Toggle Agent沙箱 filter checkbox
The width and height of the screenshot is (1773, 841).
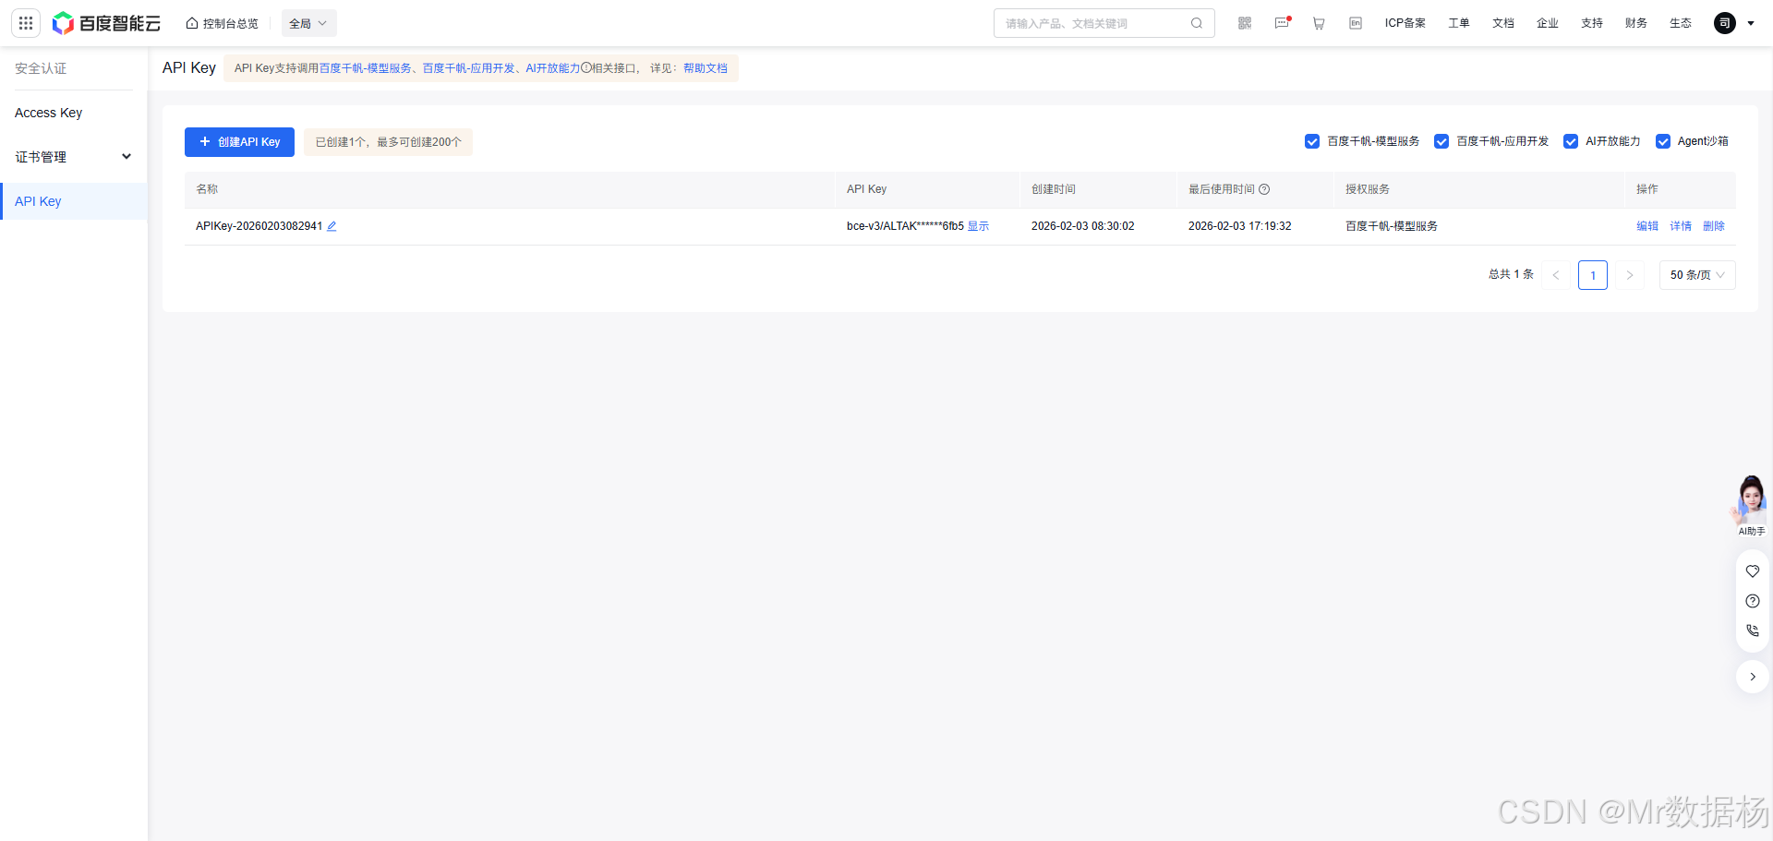(1663, 141)
